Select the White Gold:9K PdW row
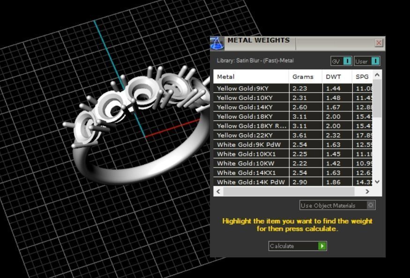 tap(293, 145)
